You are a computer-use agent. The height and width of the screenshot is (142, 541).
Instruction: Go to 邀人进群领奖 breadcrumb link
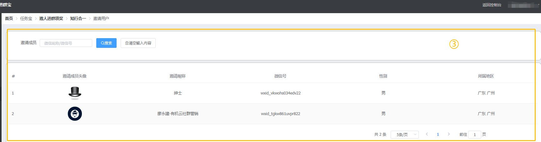tap(51, 18)
